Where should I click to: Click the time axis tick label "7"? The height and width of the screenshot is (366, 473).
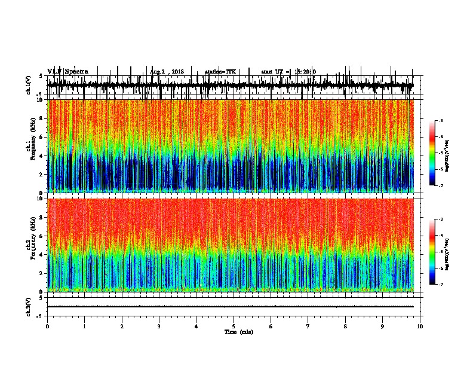click(x=308, y=327)
